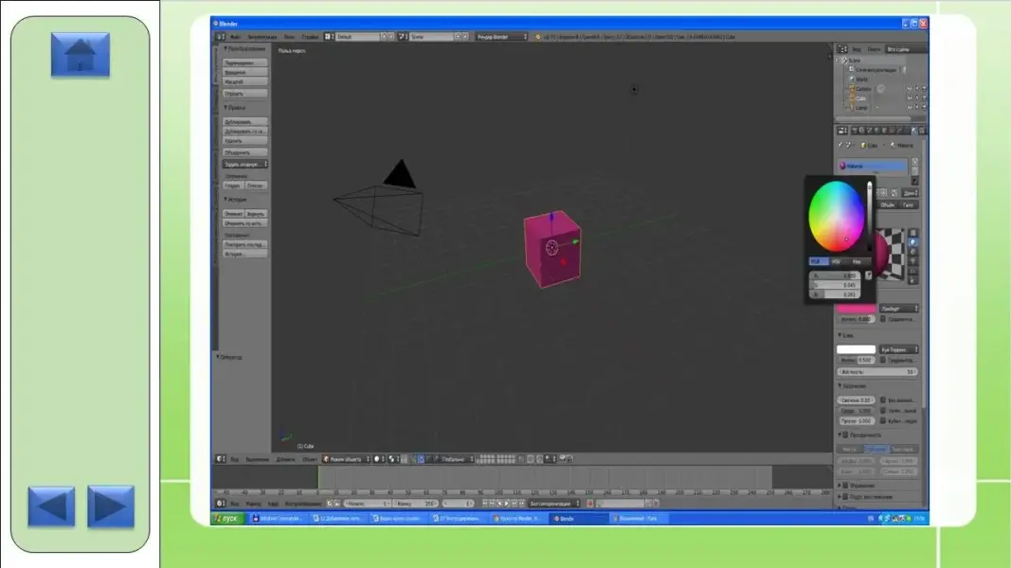
Task: Go to previous slide with left arrow
Action: pyautogui.click(x=51, y=506)
